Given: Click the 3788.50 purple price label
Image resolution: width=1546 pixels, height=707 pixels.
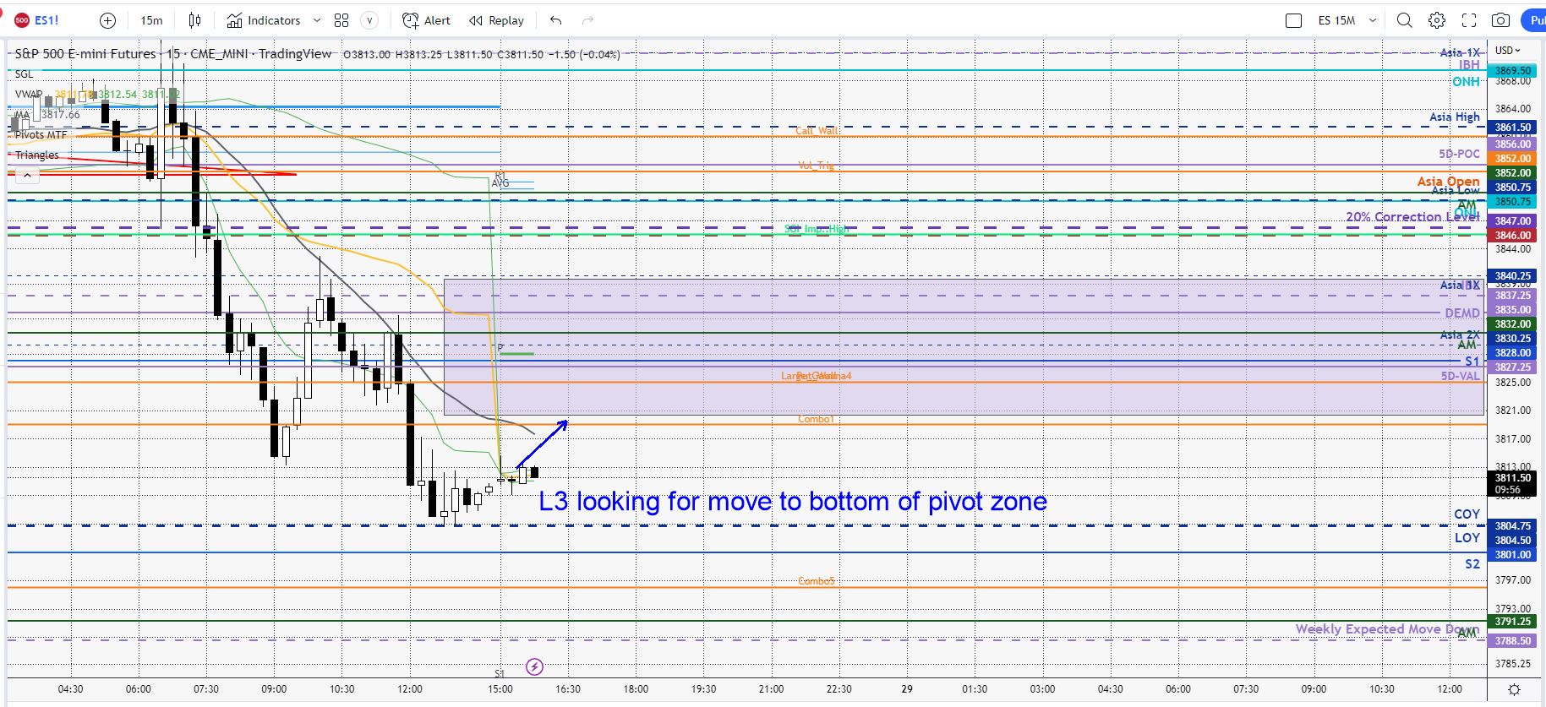Looking at the screenshot, I should point(1512,641).
